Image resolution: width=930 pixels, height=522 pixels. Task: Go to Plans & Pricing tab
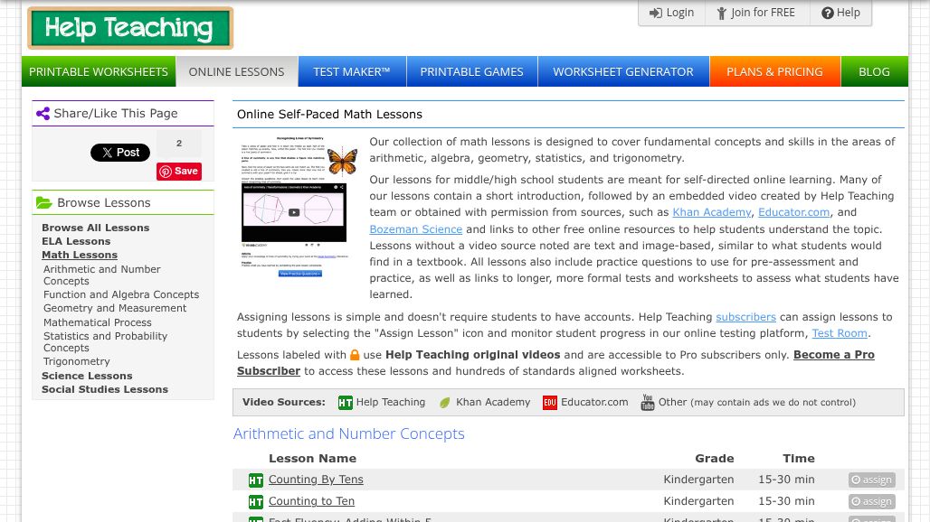774,71
